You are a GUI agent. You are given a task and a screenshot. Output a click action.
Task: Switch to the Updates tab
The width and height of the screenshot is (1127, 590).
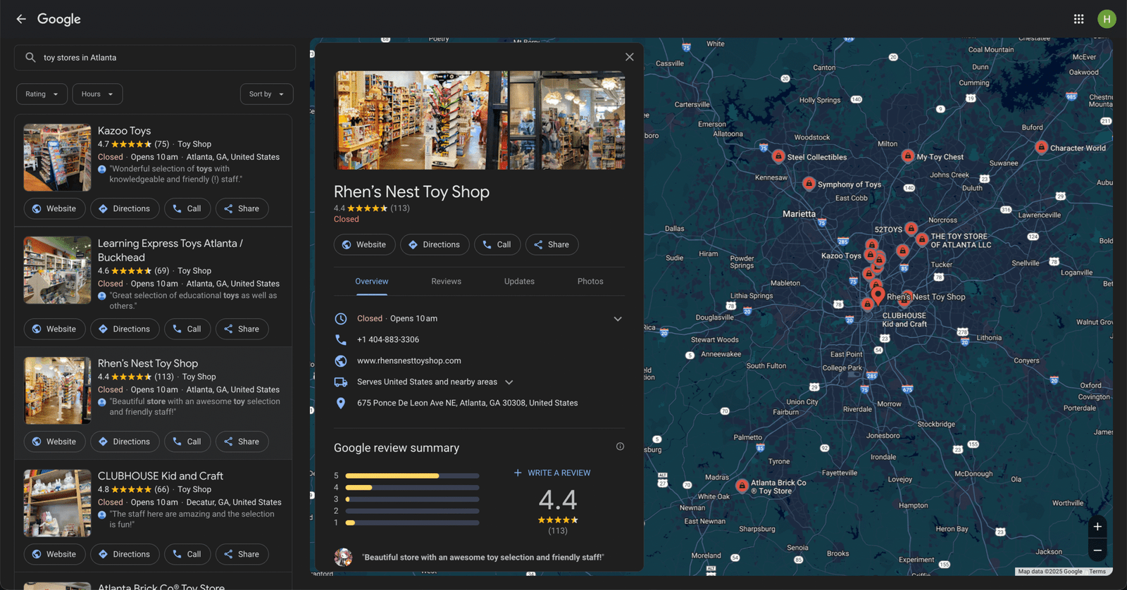(519, 282)
